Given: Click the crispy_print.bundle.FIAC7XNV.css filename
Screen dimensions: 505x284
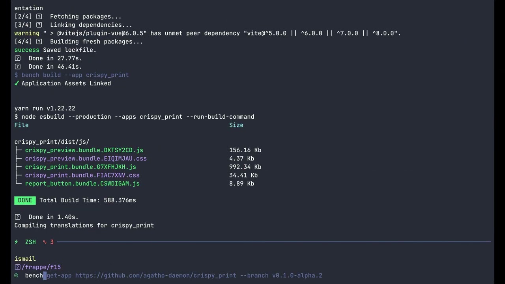Looking at the screenshot, I should click(82, 175).
